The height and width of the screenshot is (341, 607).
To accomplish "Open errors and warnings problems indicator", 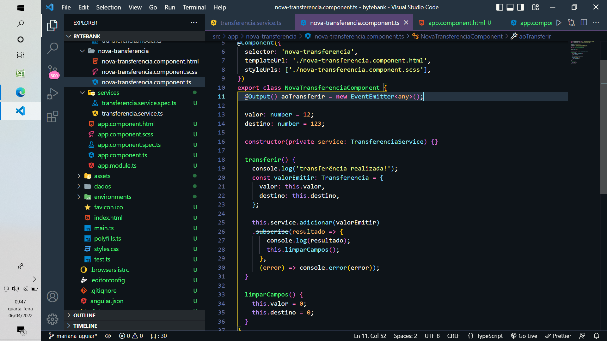I will 131,336.
